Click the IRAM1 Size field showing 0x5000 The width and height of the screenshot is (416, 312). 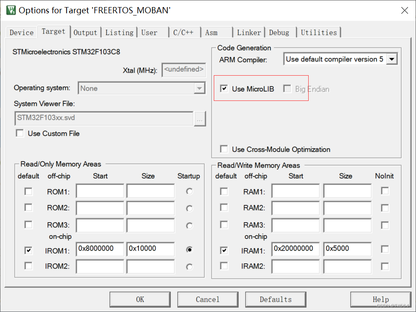click(347, 249)
